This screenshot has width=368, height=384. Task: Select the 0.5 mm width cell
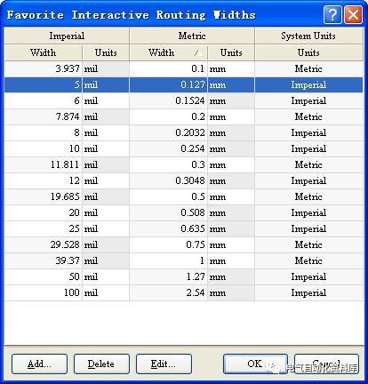168,196
